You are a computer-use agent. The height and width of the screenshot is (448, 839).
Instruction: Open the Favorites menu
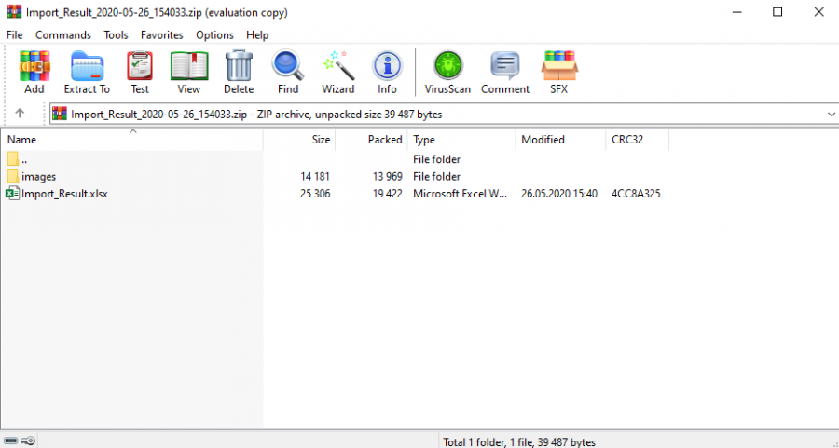(162, 34)
